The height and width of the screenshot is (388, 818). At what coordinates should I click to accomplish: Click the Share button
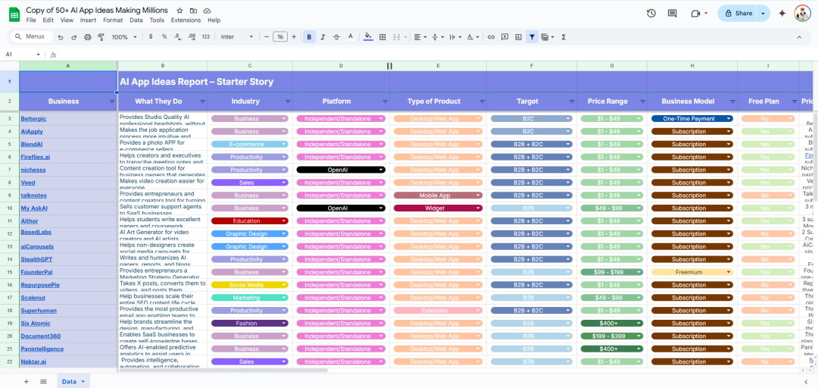(x=738, y=14)
